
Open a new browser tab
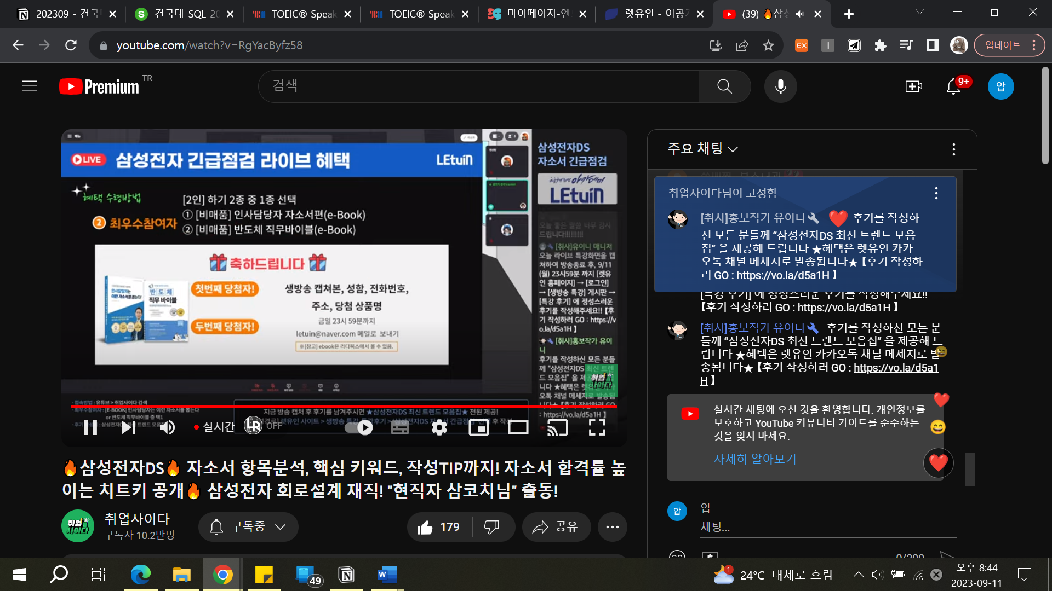click(849, 14)
